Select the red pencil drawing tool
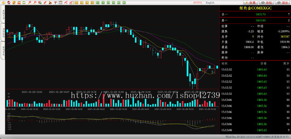Viewport: 291px width, 139px height. click(45, 3)
